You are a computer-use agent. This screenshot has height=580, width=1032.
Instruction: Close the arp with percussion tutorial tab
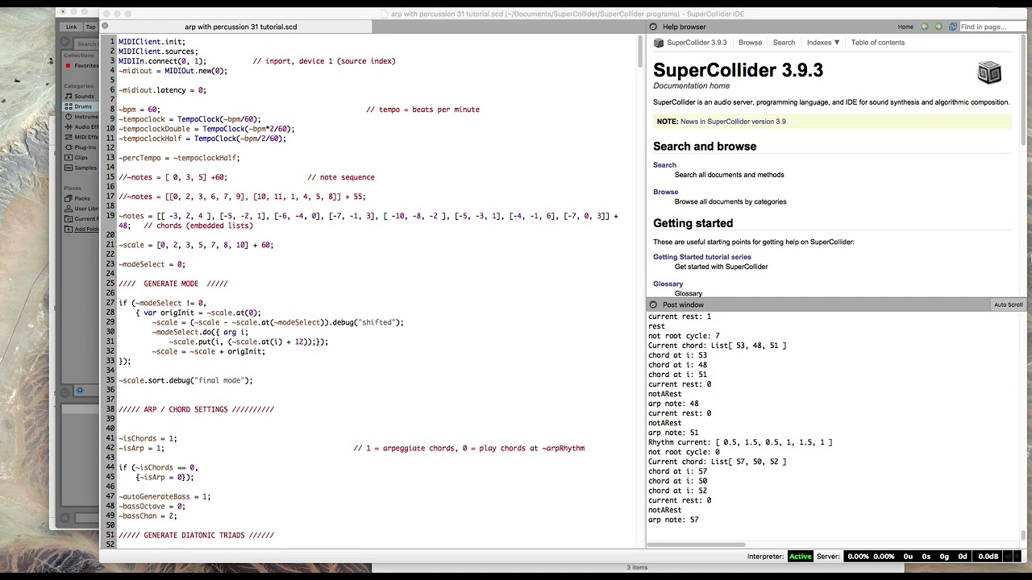click(105, 27)
